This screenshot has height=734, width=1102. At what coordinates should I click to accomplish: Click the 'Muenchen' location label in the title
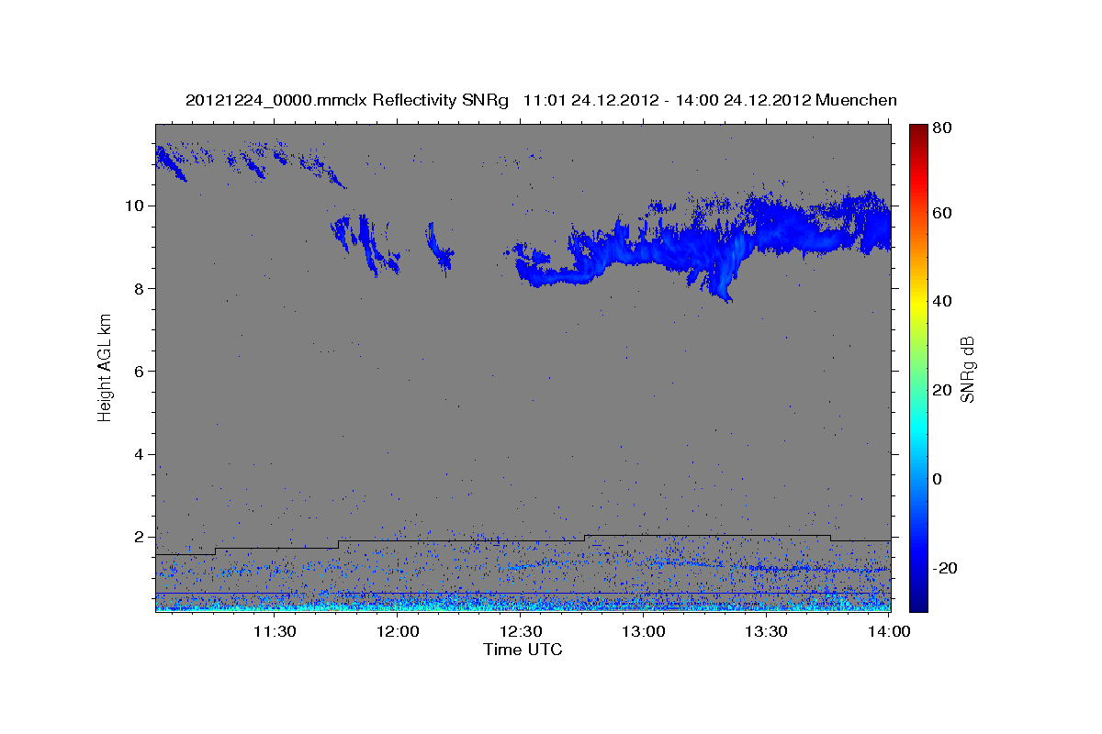[x=856, y=101]
